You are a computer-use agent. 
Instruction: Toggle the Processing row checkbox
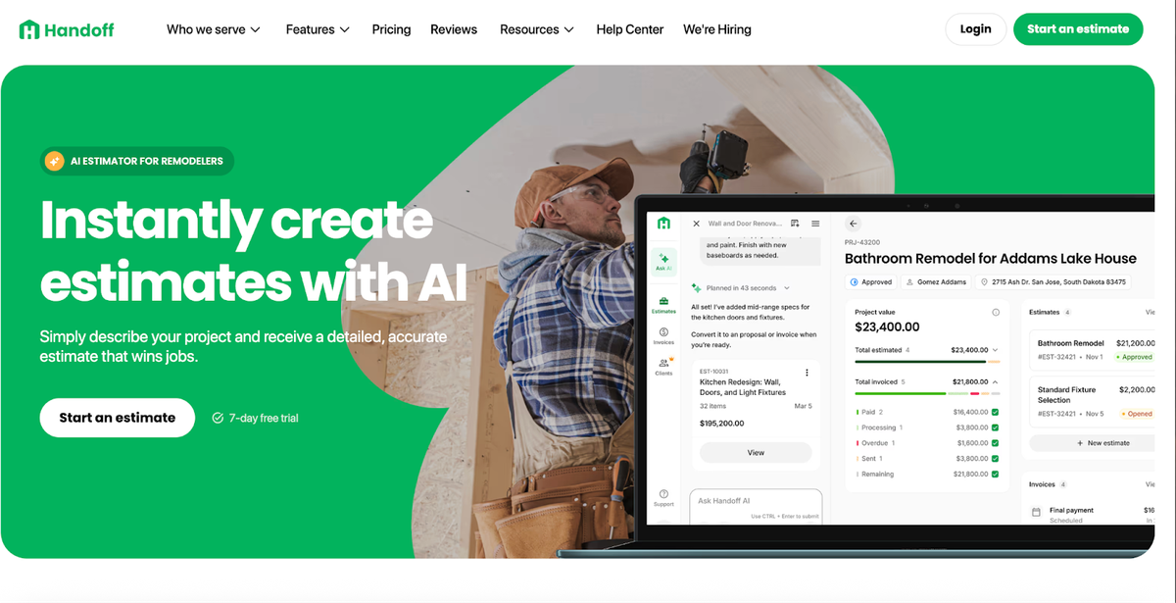click(x=995, y=427)
